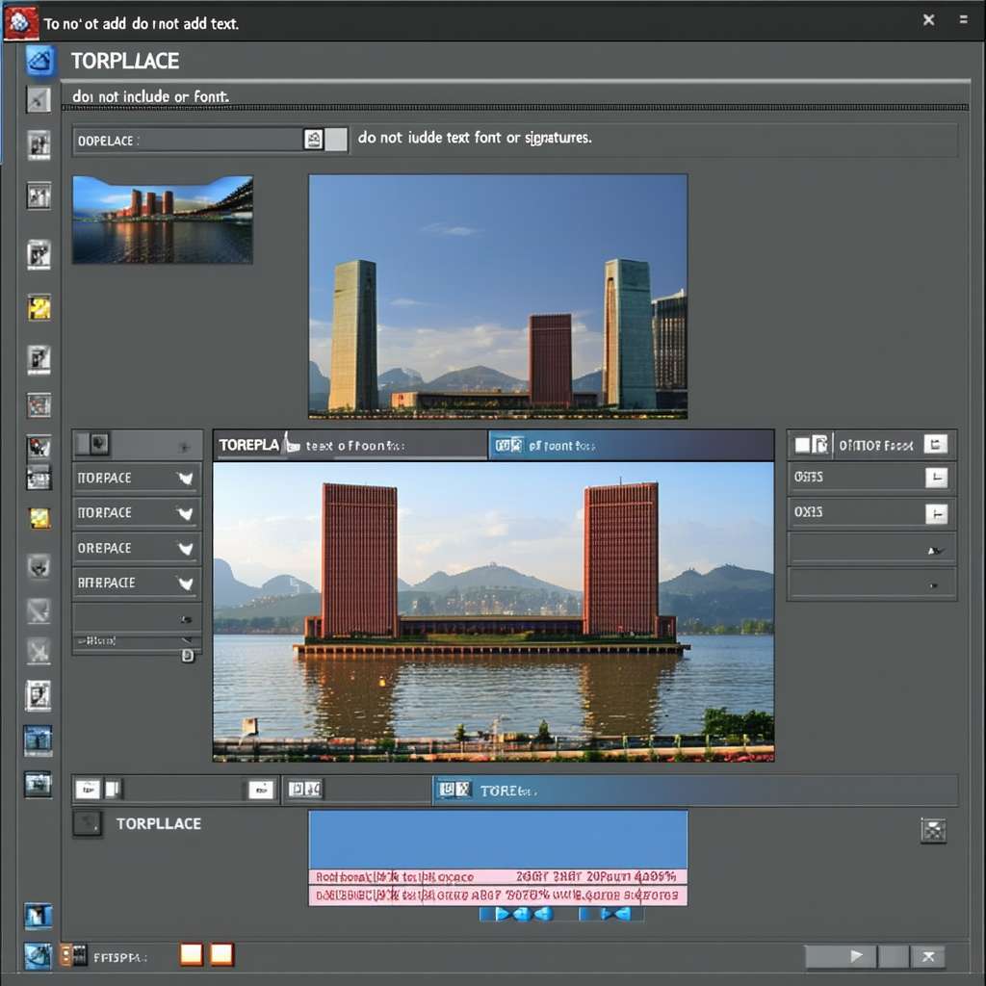Switch to the TOREPLA tab above preview
Screen dimensions: 986x986
tap(248, 445)
